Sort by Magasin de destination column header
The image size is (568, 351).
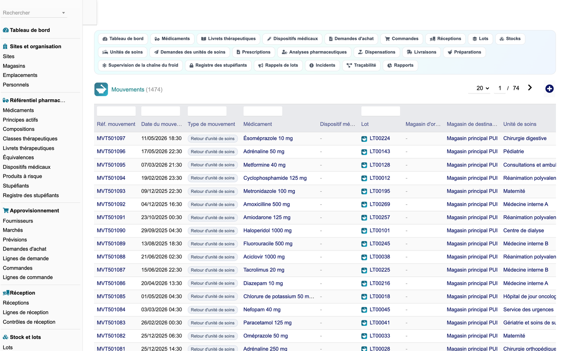472,124
